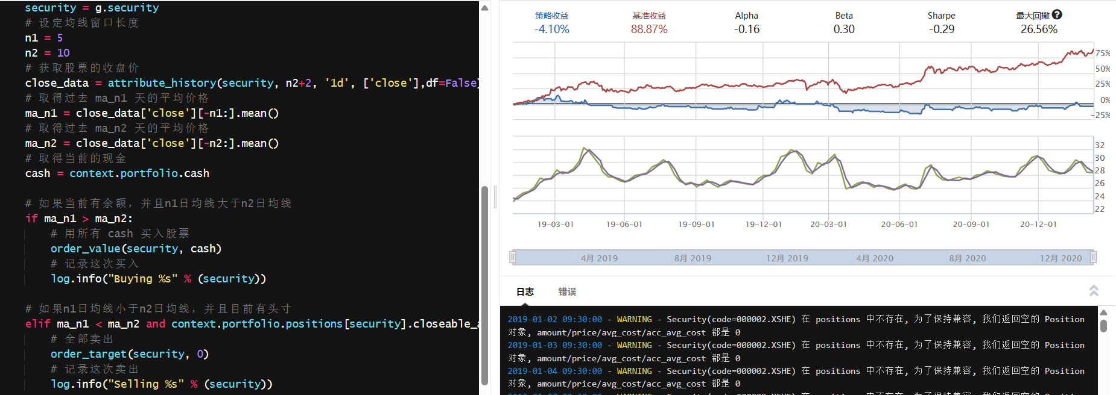Click the order_target(security, 0) line

pos(130,354)
